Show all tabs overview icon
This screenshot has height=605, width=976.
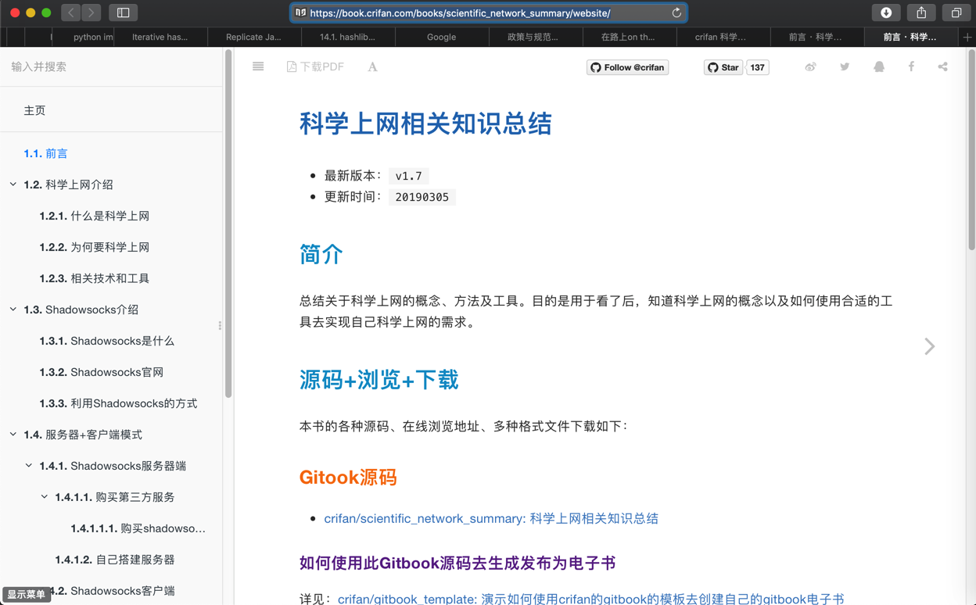tap(956, 13)
